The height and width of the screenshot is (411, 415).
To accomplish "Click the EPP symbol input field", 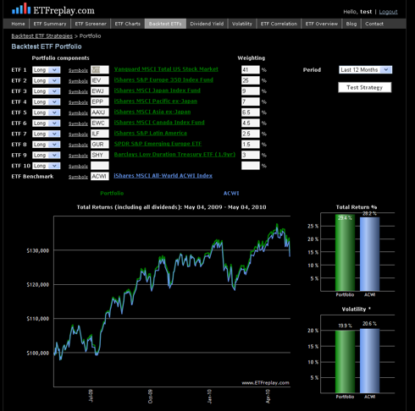I will coord(100,101).
